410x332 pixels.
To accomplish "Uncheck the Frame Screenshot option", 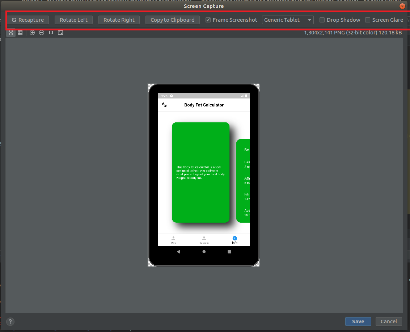I will click(x=208, y=20).
